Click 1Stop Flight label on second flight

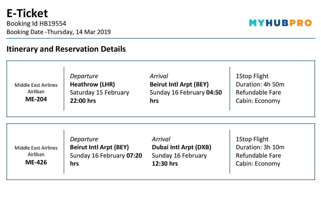click(252, 139)
